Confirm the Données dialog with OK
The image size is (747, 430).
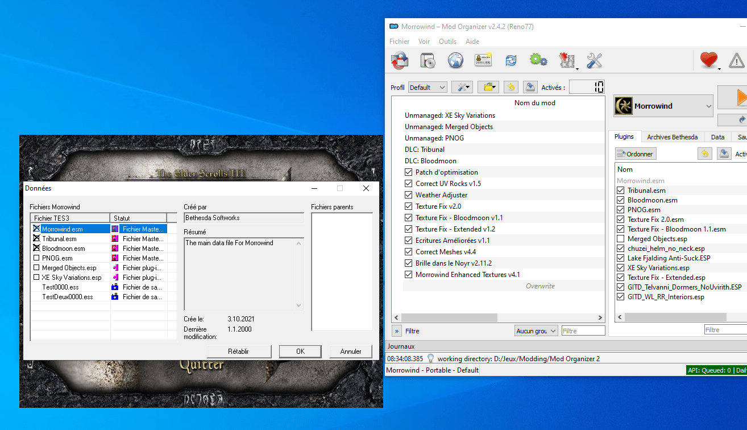(x=301, y=352)
